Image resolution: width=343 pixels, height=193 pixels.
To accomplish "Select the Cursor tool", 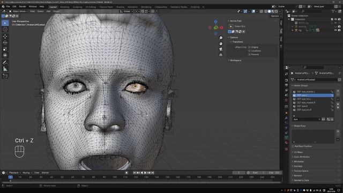I will 5,29.
